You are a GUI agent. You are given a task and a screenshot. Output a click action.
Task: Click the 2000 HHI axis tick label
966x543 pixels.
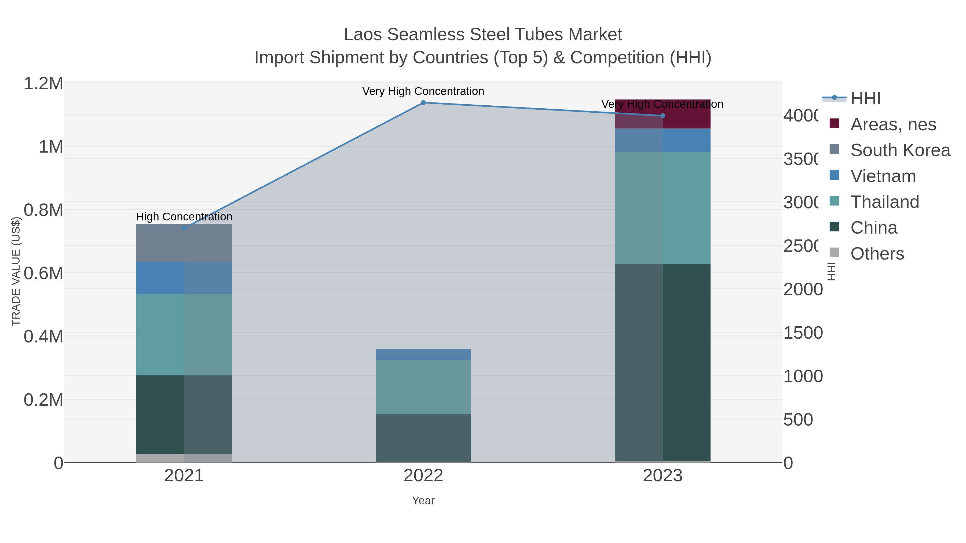pos(803,289)
